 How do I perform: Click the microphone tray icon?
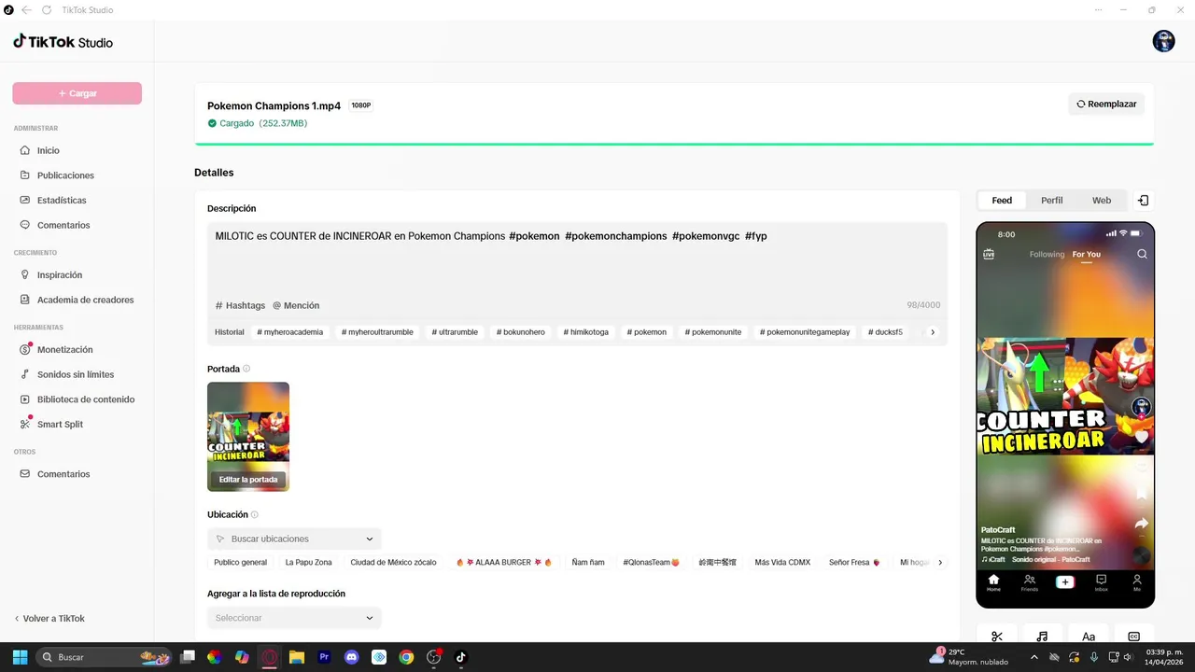(x=1094, y=657)
